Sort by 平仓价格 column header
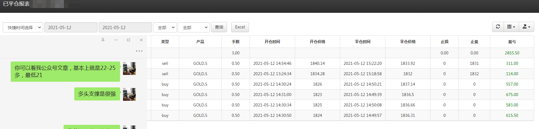This screenshot has width=539, height=129. click(x=408, y=42)
